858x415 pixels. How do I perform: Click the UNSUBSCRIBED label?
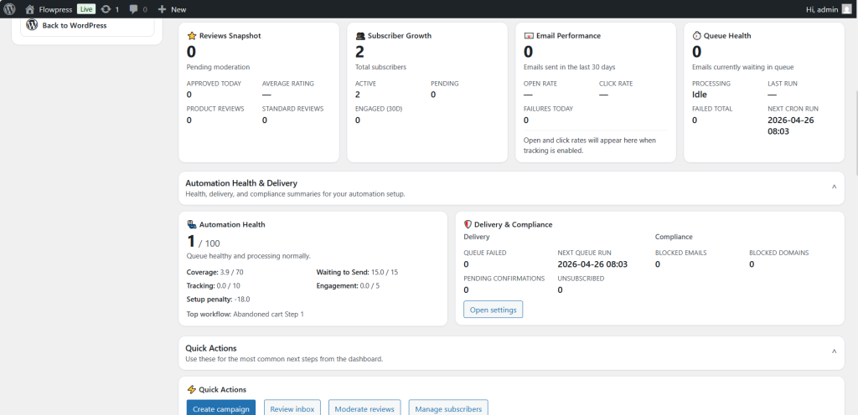click(x=581, y=279)
